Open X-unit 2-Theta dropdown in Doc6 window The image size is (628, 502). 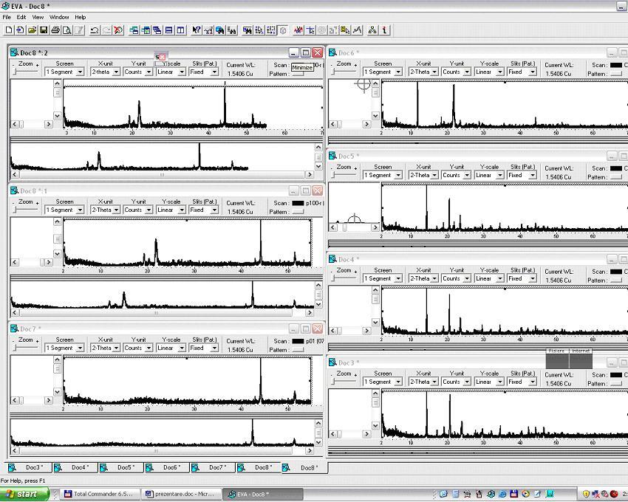point(424,72)
